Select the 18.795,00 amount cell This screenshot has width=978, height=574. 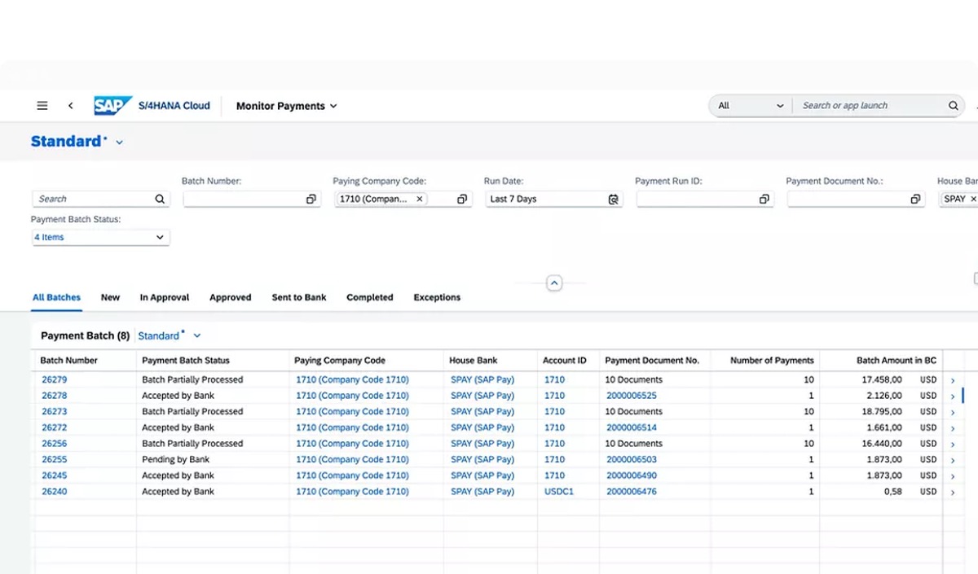[882, 411]
